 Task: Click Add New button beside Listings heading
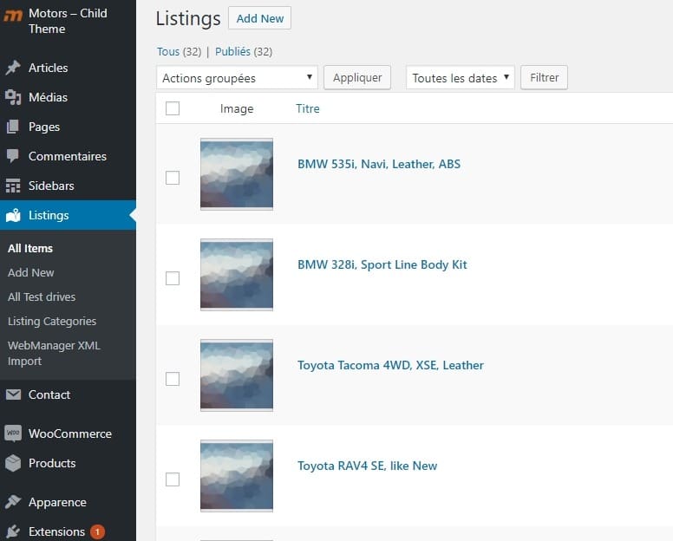click(x=259, y=18)
